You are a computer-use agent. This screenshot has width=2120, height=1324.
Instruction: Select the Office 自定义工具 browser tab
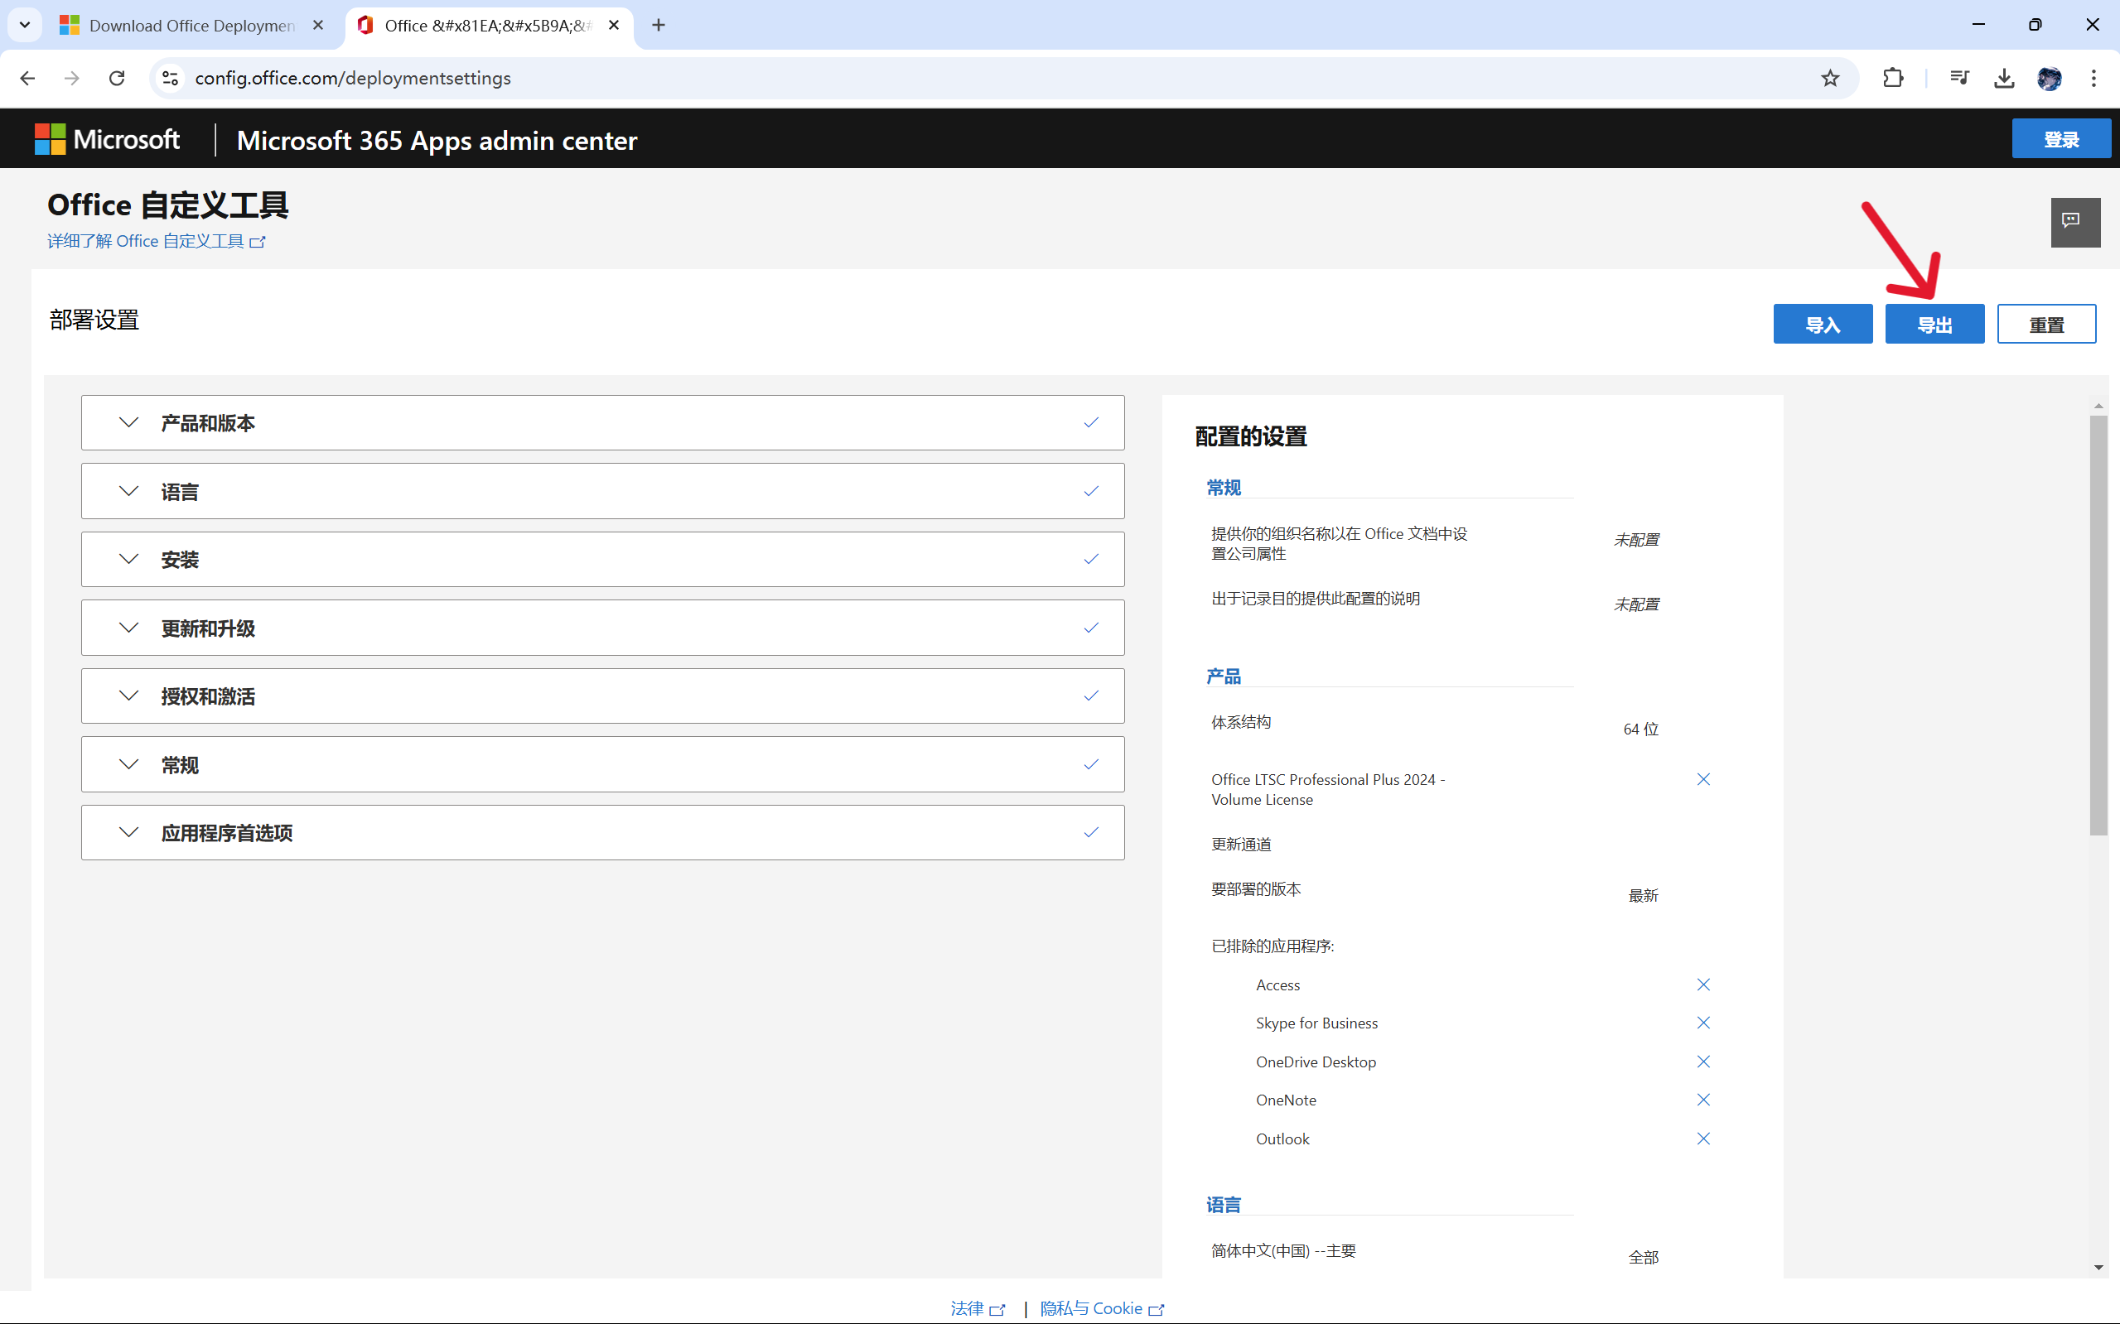tap(489, 26)
